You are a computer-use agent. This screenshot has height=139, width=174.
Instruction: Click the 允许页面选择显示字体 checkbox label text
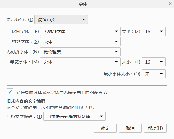[x=62, y=92]
